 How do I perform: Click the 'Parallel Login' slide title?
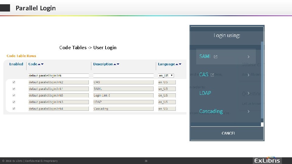(x=36, y=8)
